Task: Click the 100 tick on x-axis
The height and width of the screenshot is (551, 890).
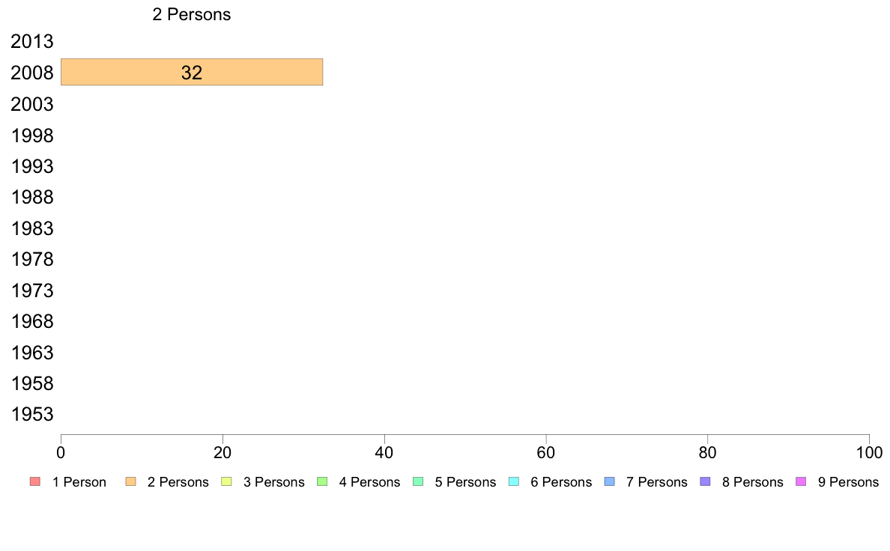Action: click(869, 452)
